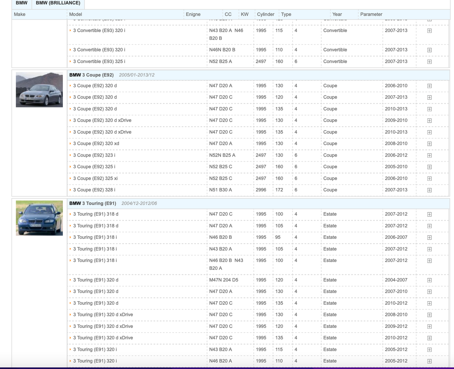Viewport: 454px width, 369px height.
Task: Open the 3 Touring (E91) 318 i 95 KW link
Action: (x=95, y=237)
